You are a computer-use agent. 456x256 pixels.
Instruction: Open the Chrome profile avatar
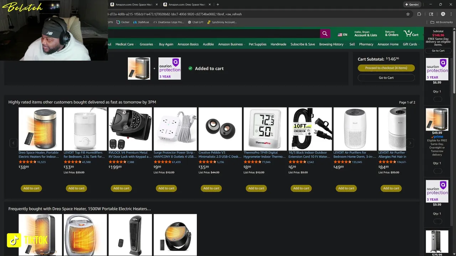coord(443,14)
